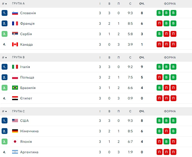Click Serbia's rank 3 position badge
Viewport: 192px width, 157px height.
pyautogui.click(x=4, y=34)
